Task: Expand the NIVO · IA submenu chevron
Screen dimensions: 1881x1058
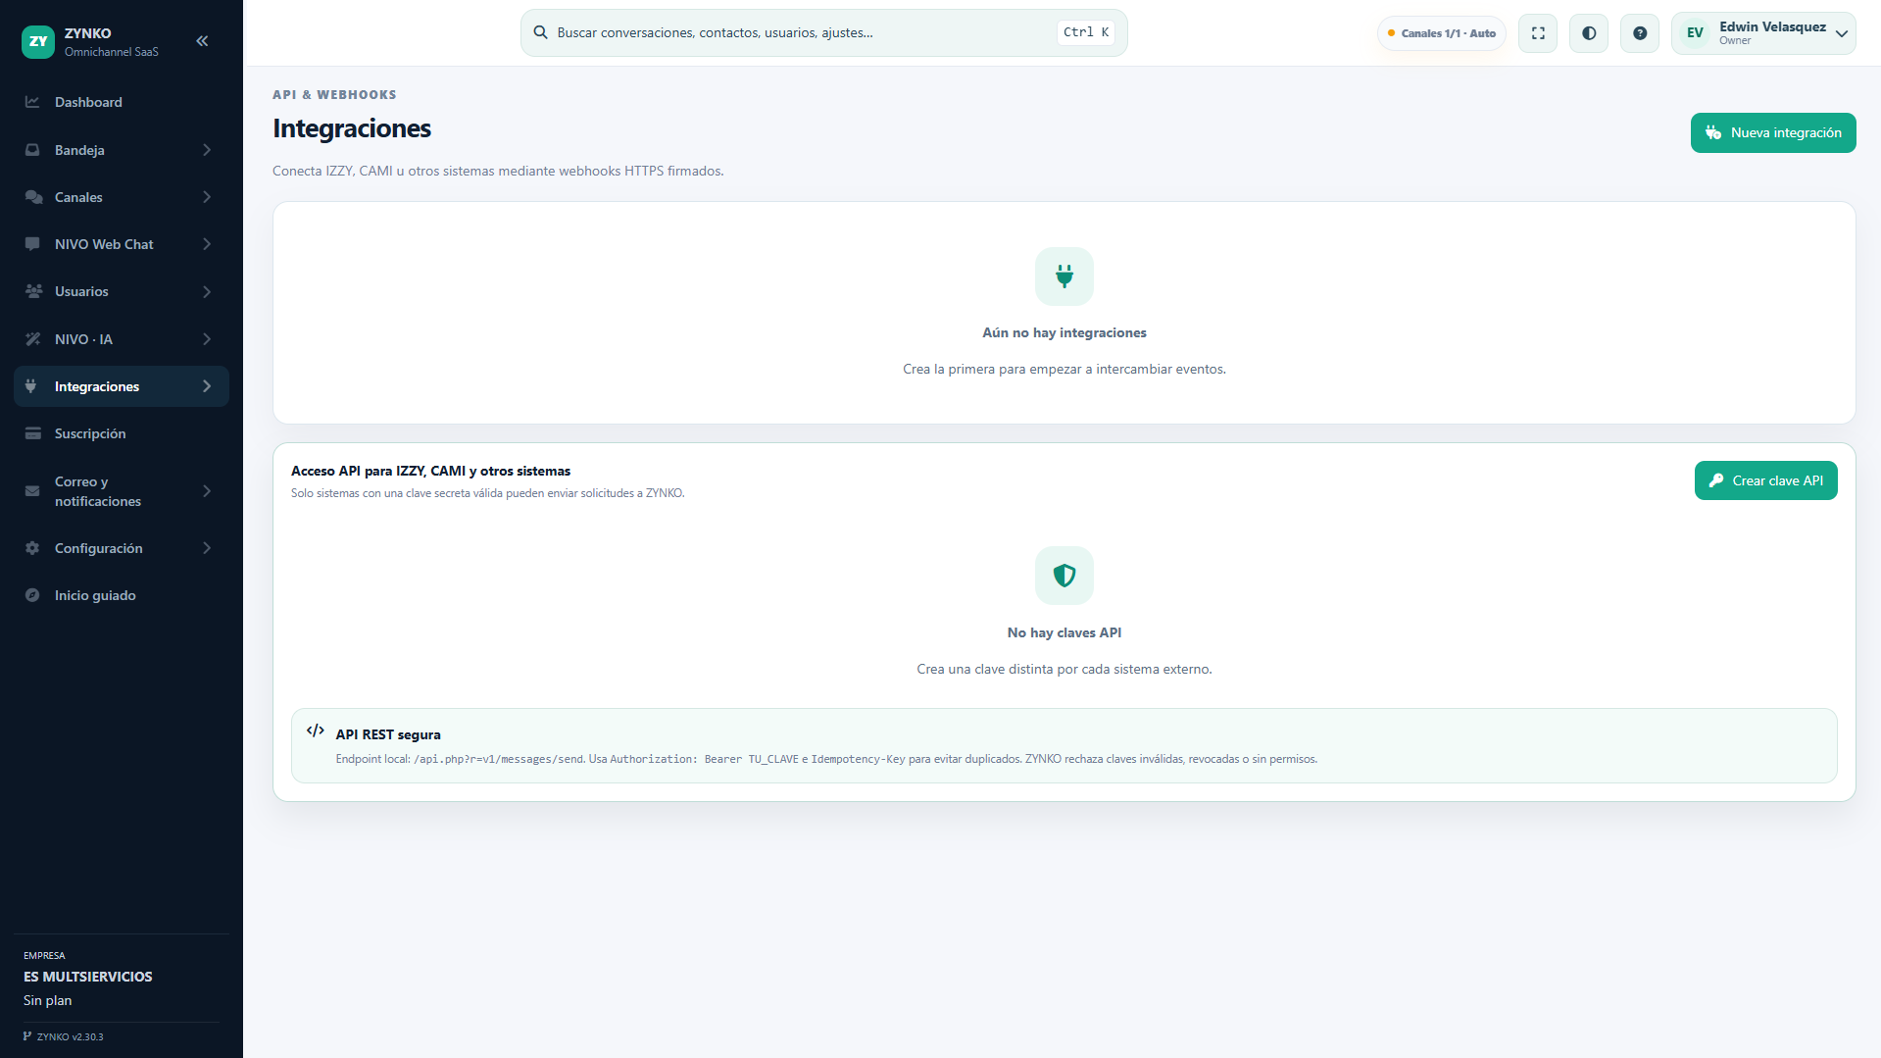Action: click(x=207, y=339)
